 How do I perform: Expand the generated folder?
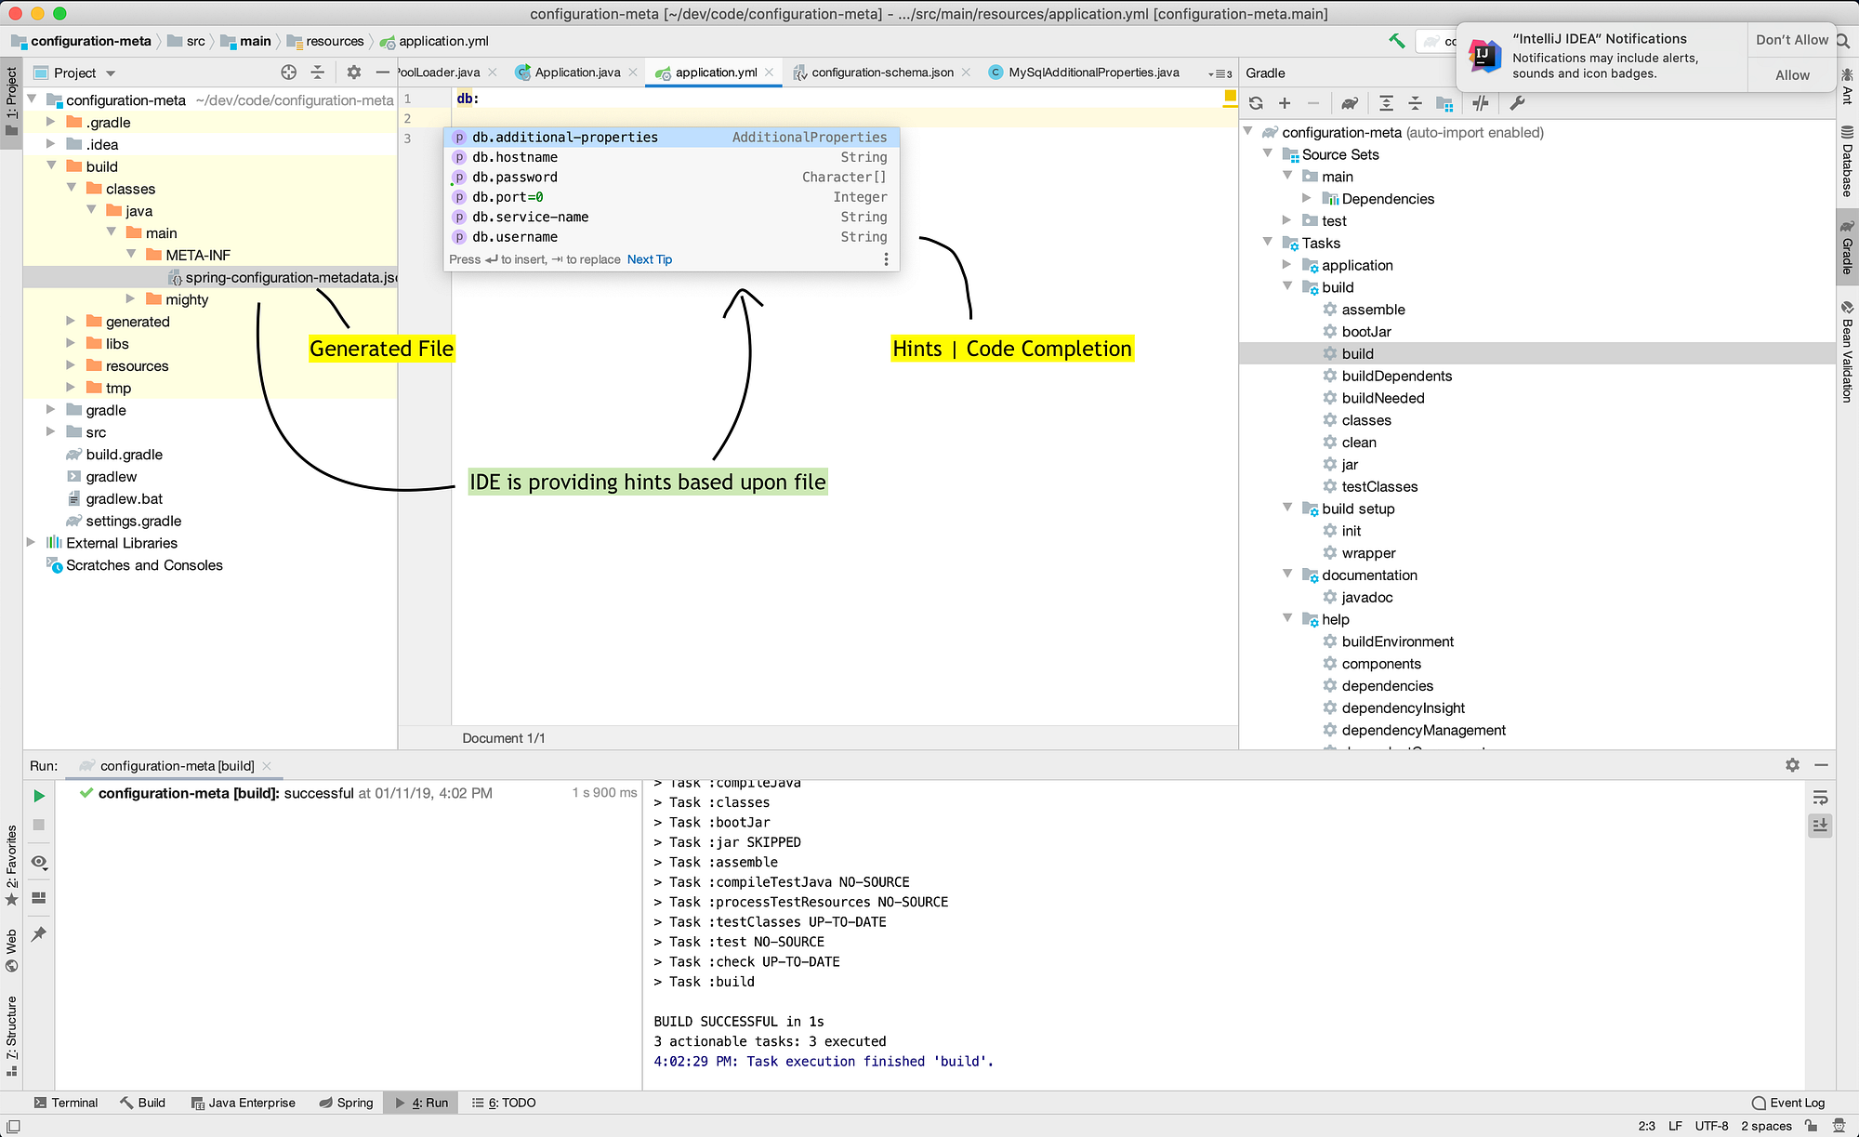[x=72, y=321]
